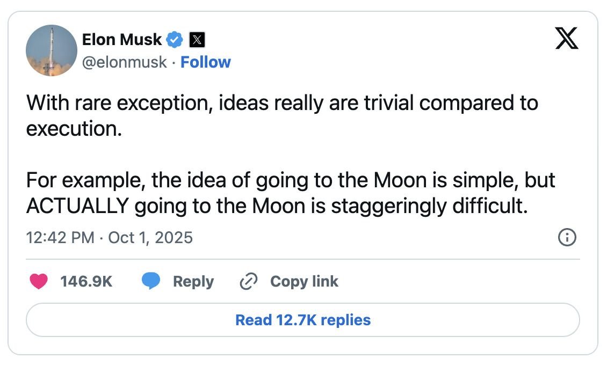
Task: Click the 146.9K likes count
Action: [86, 281]
